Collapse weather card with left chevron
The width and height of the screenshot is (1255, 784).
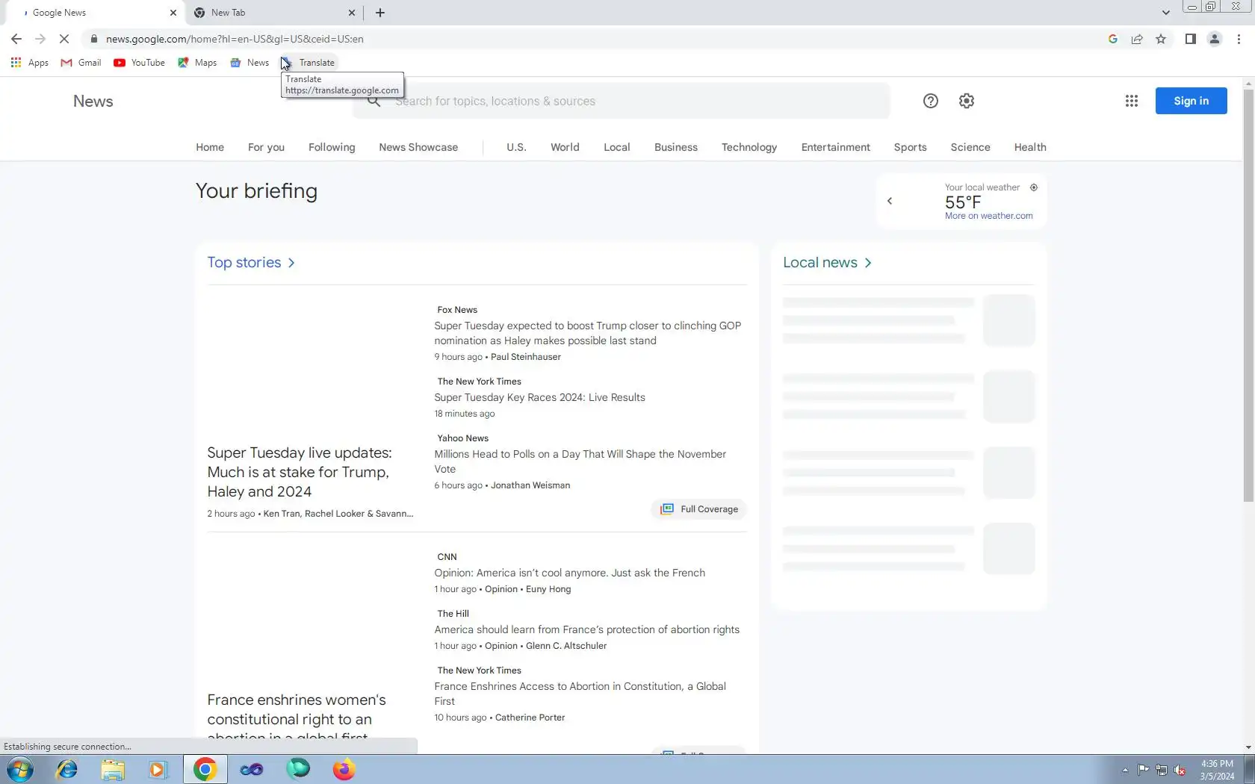point(890,201)
